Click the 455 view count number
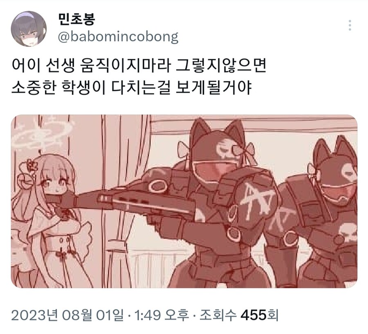368x334 pixels. pyautogui.click(x=254, y=315)
